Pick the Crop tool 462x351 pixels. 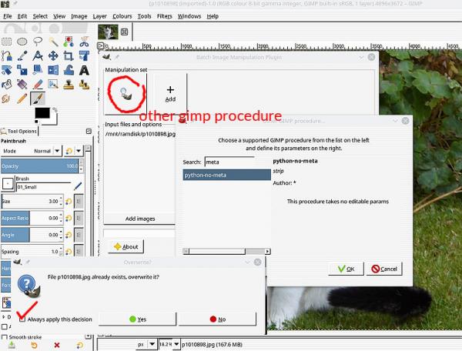pos(69,55)
